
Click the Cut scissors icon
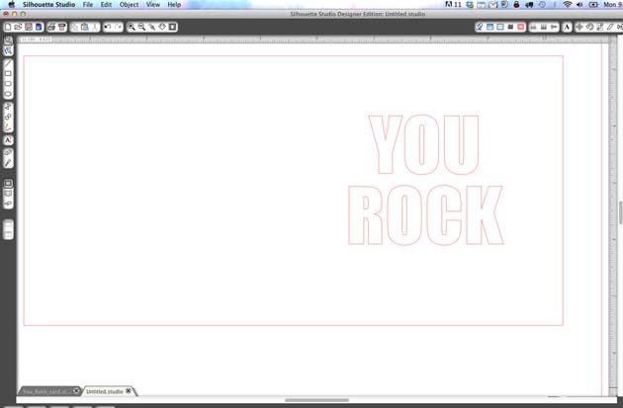click(x=95, y=27)
